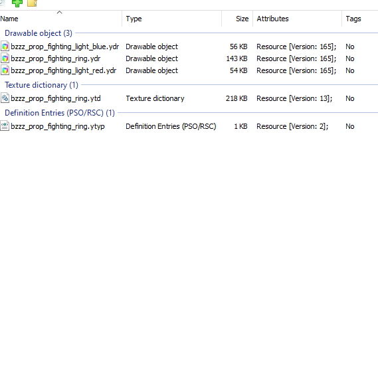Toggle sort direction arrow above Name
Image resolution: width=378 pixels, height=378 pixels.
60,13
